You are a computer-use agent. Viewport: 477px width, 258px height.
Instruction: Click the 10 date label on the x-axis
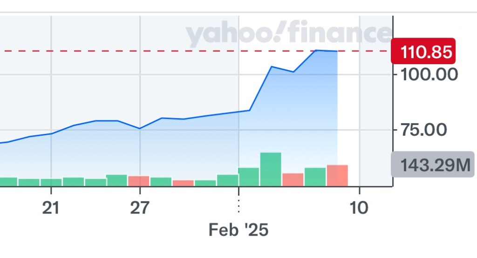(x=359, y=208)
